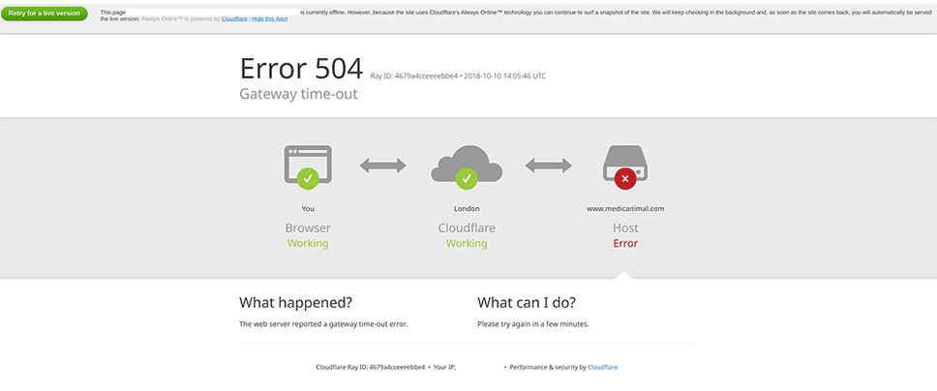Click the Error 504 heading
Viewport: 937px width, 391px height.
coord(301,69)
